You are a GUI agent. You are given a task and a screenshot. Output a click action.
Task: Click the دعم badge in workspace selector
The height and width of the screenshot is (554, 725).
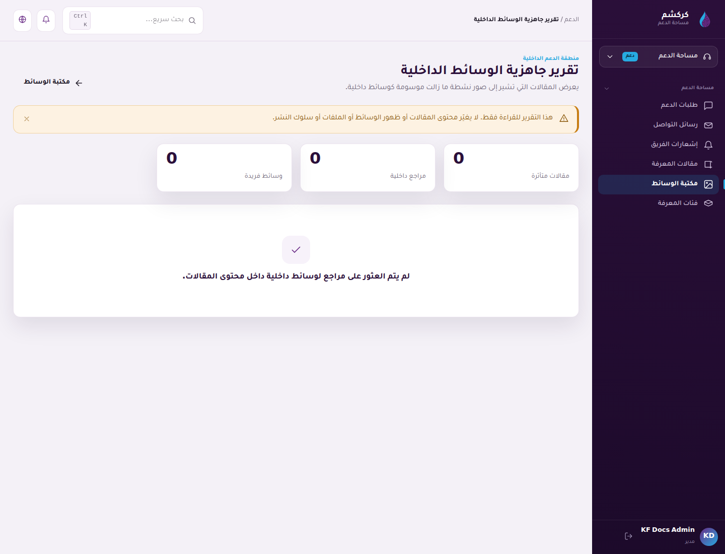(x=630, y=56)
